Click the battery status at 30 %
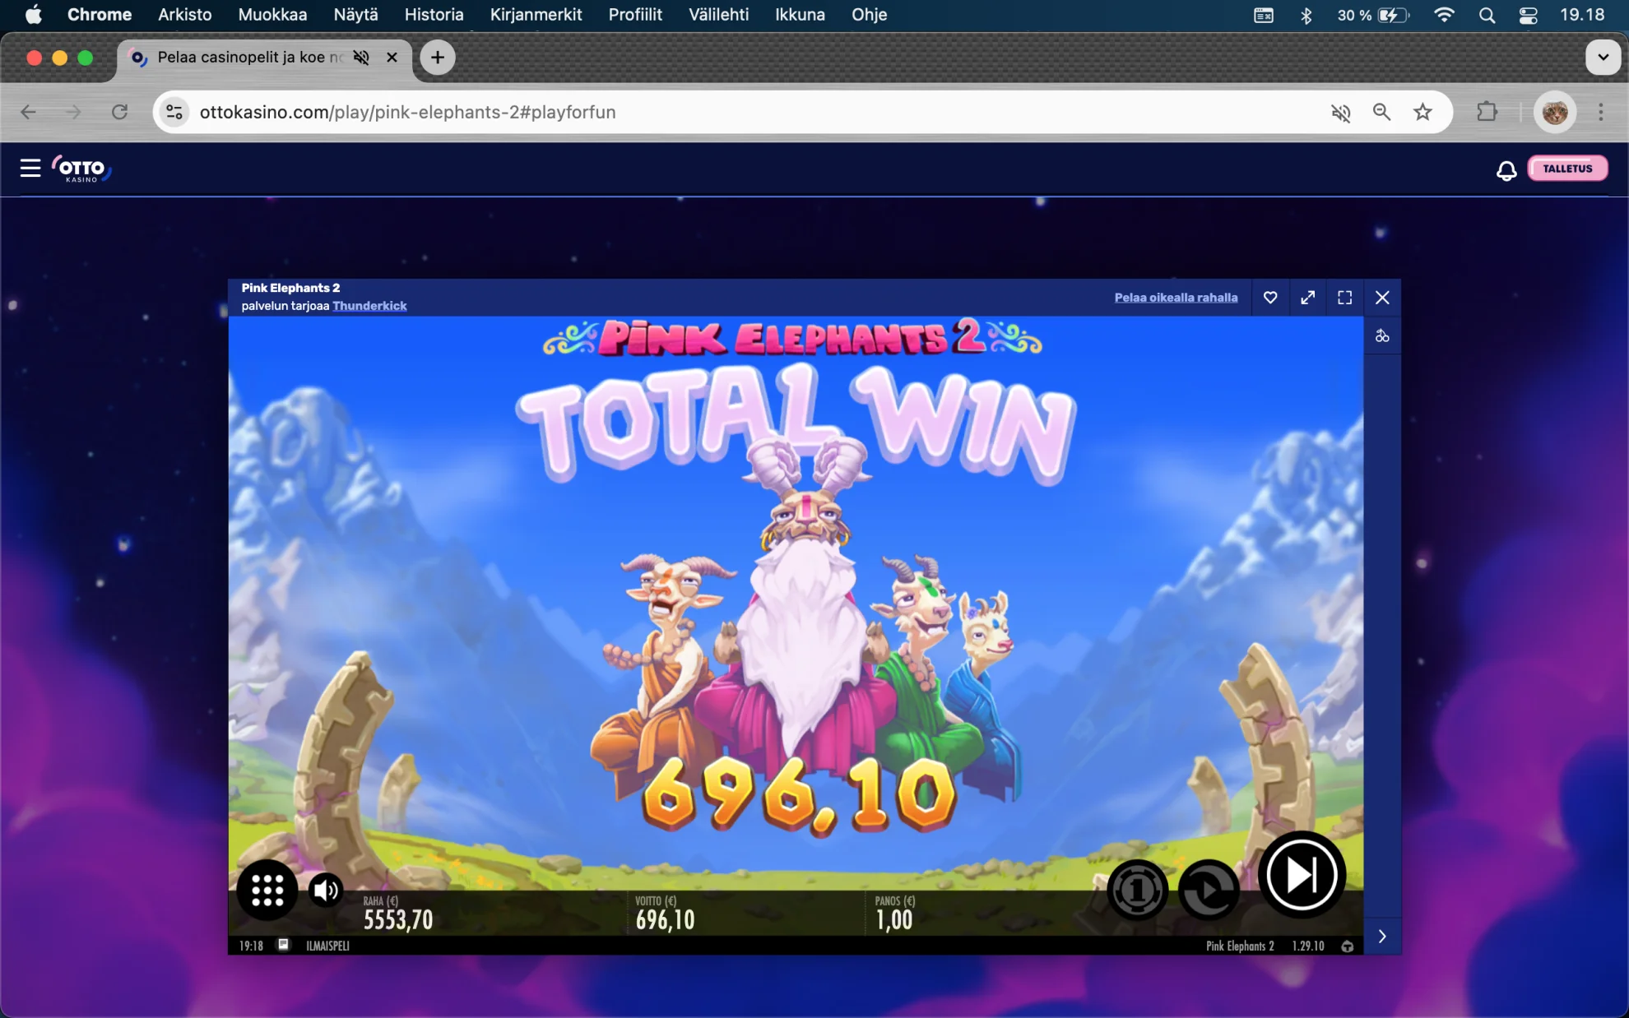The height and width of the screenshot is (1018, 1629). 1373,15
